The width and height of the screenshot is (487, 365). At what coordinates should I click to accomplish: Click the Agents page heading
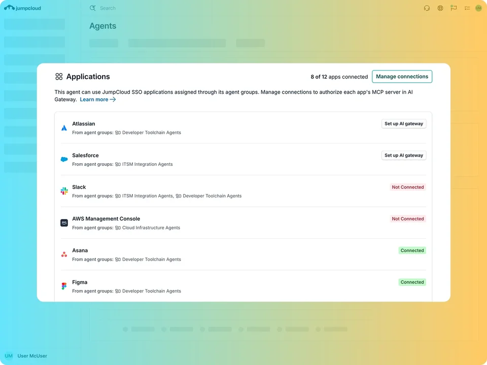tap(103, 26)
